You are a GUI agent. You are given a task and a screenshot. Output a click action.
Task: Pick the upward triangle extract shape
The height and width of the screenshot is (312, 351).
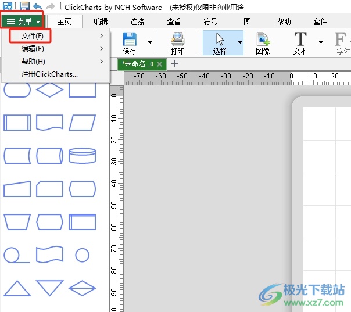click(17, 288)
